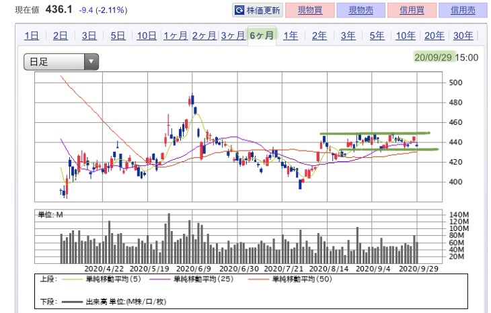Click the 2020/6/9 date axis label
Image resolution: width=491 pixels, height=313 pixels.
click(194, 269)
